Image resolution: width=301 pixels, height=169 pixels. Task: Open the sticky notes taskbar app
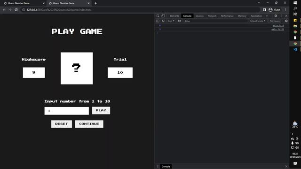(295, 20)
